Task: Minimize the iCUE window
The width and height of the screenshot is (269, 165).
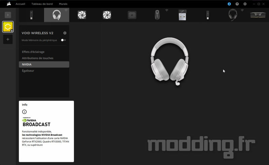Action: [x=254, y=4]
